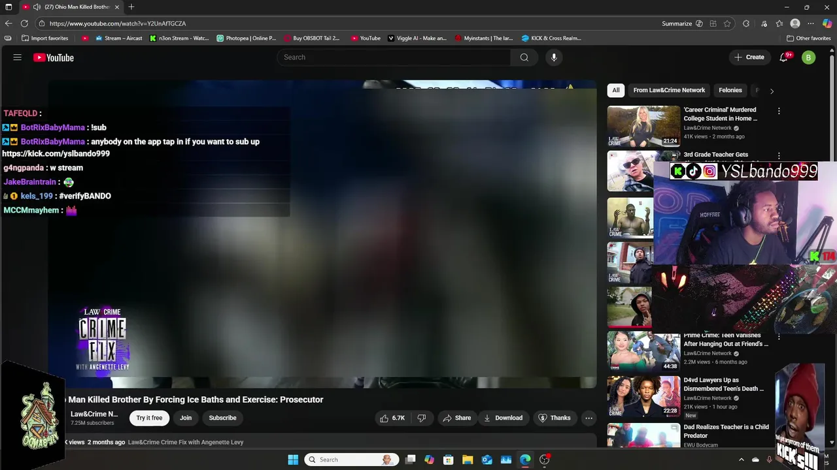Select the All filter chip
The image size is (837, 470).
click(x=616, y=90)
